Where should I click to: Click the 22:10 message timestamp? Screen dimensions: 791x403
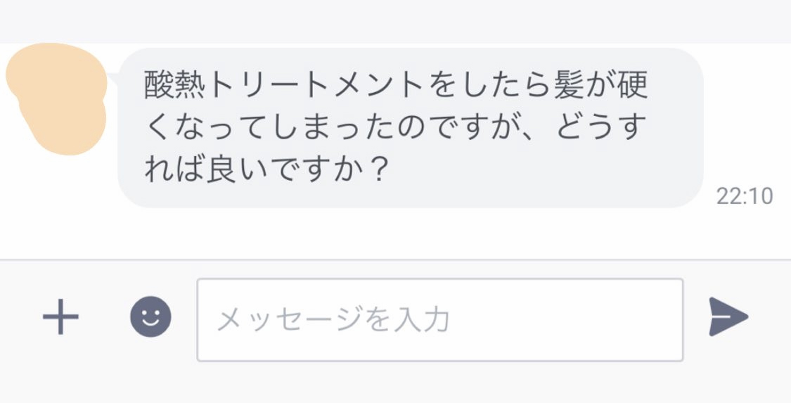tap(744, 196)
